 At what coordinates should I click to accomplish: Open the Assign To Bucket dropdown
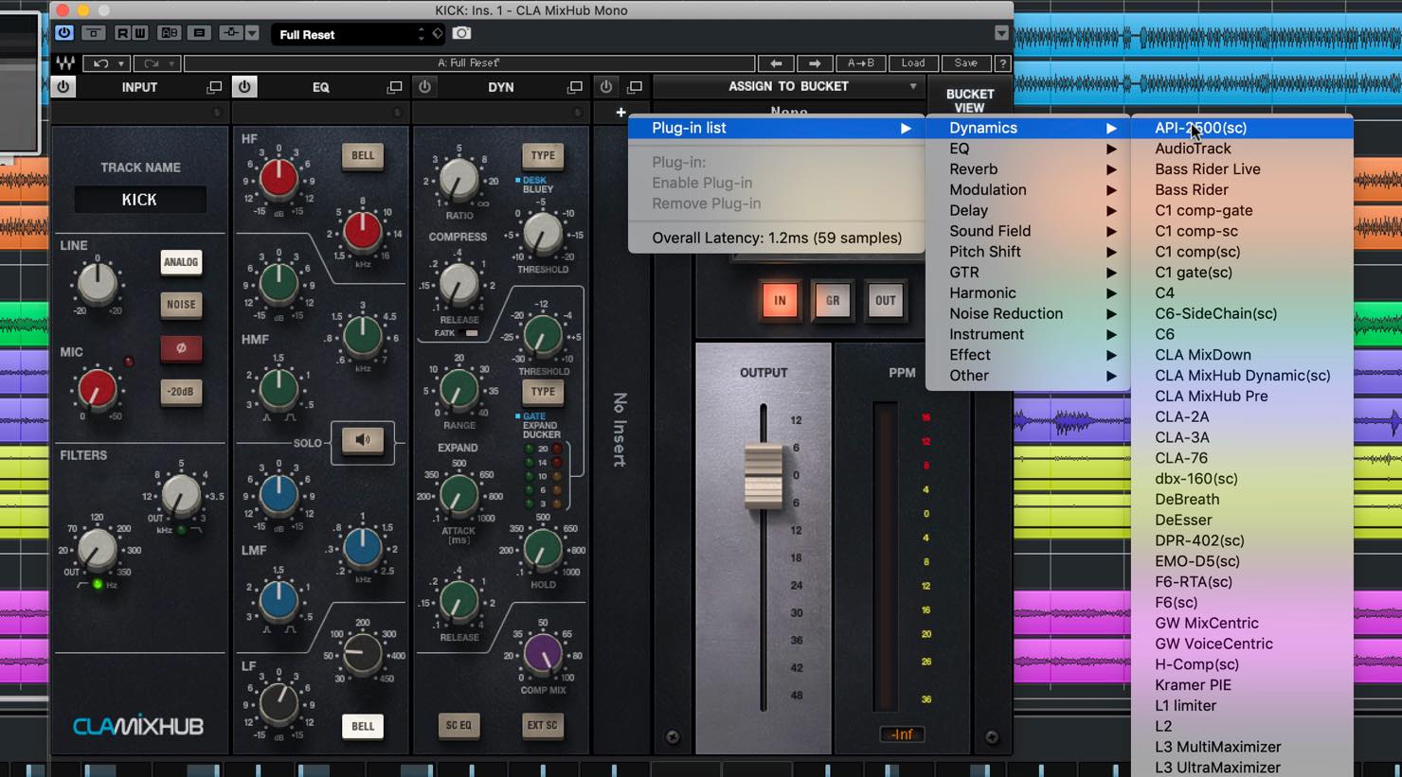[788, 86]
